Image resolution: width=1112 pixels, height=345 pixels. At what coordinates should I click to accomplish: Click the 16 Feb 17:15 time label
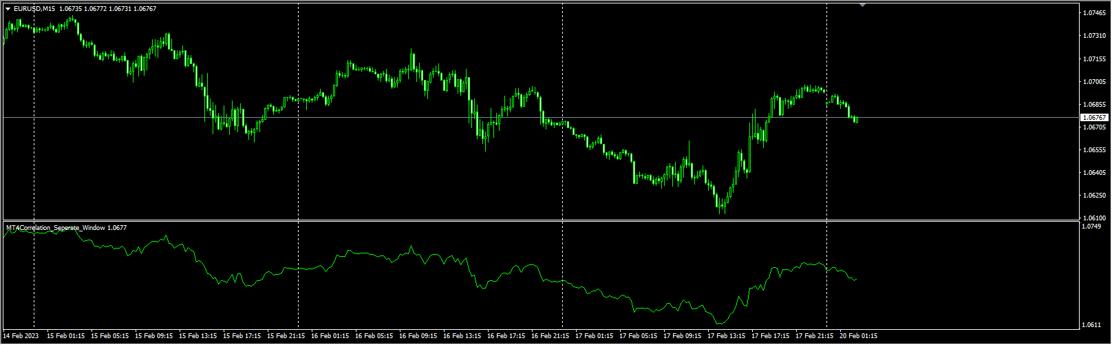tap(506, 337)
